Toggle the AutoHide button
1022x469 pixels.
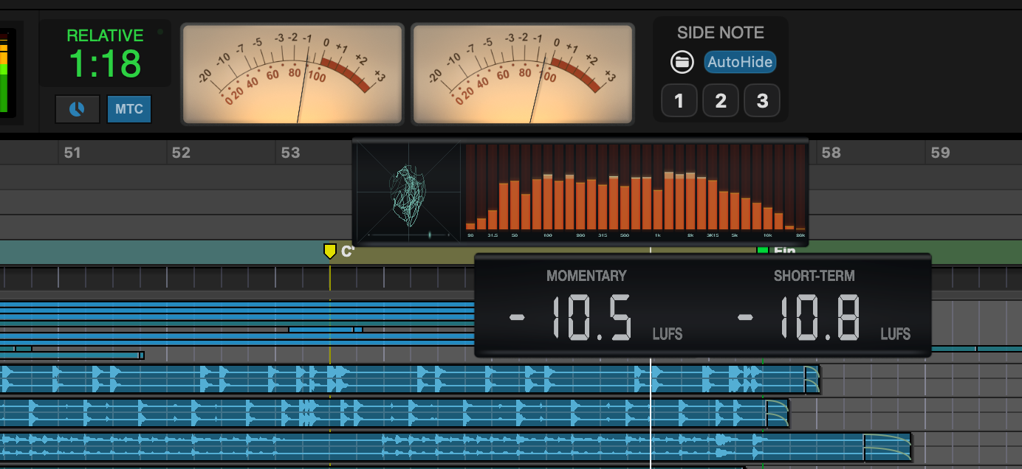pyautogui.click(x=740, y=62)
